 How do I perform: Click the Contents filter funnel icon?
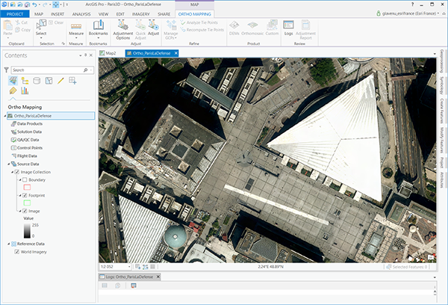[7, 70]
